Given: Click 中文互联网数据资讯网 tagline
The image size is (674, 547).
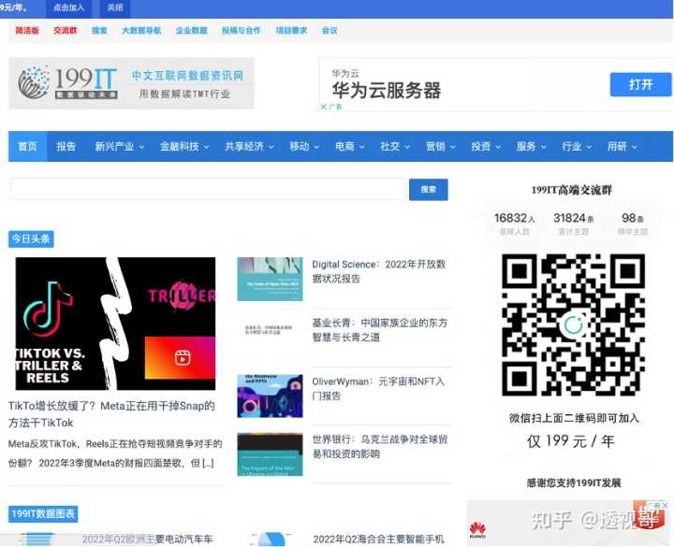Looking at the screenshot, I should tap(188, 76).
